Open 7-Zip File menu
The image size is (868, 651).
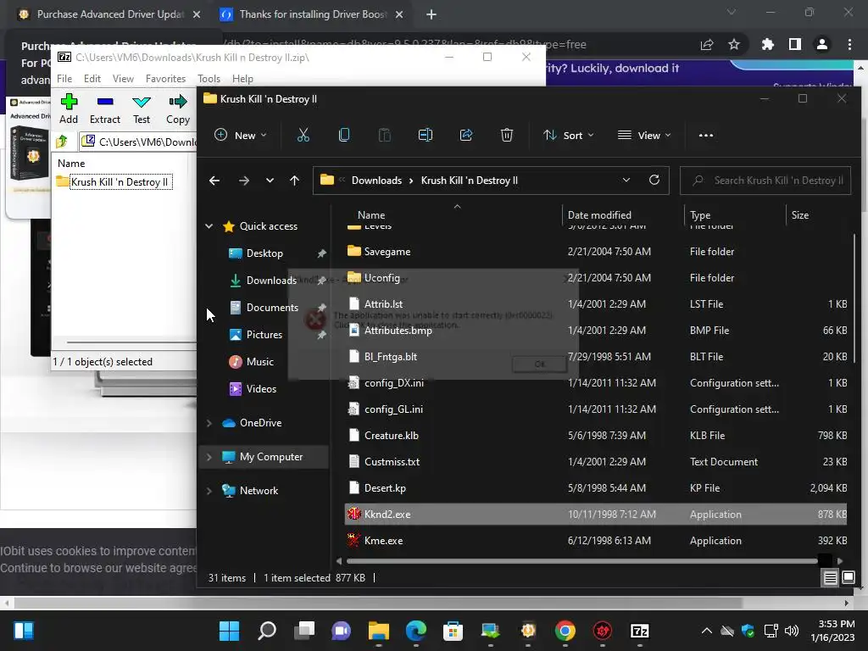pos(64,79)
